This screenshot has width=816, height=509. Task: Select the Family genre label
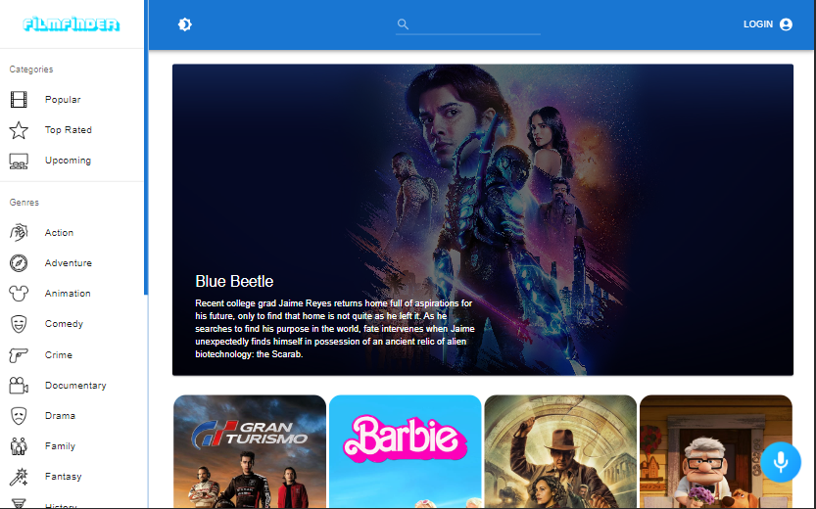(60, 446)
